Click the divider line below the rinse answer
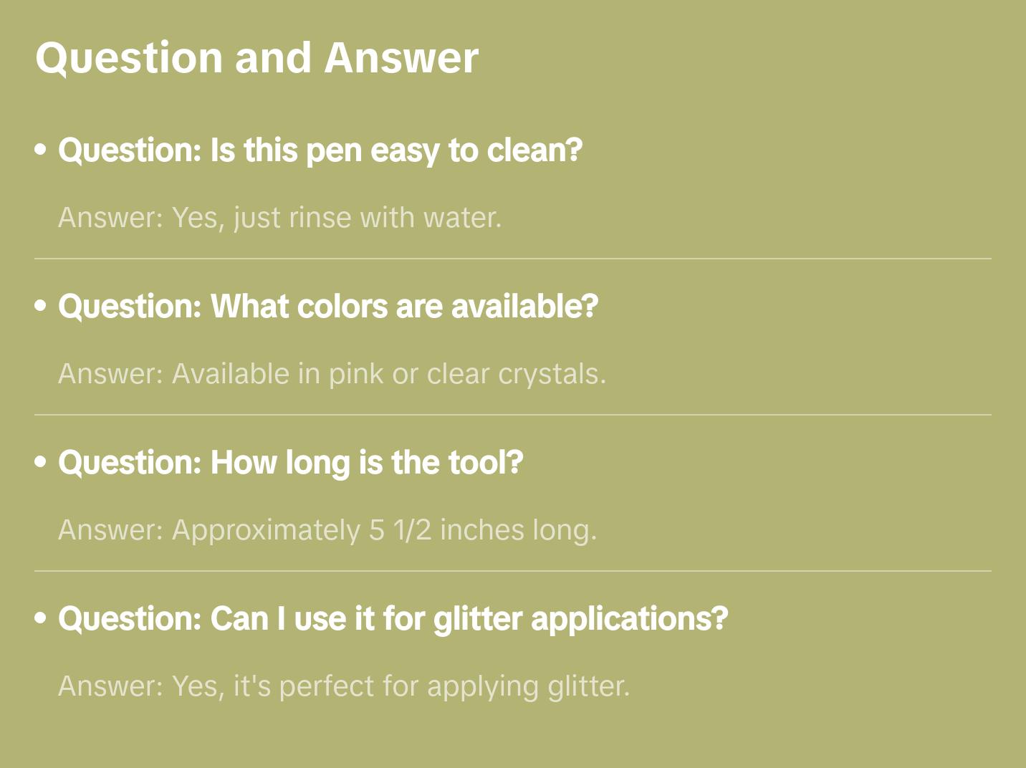1026x768 pixels. 513,259
